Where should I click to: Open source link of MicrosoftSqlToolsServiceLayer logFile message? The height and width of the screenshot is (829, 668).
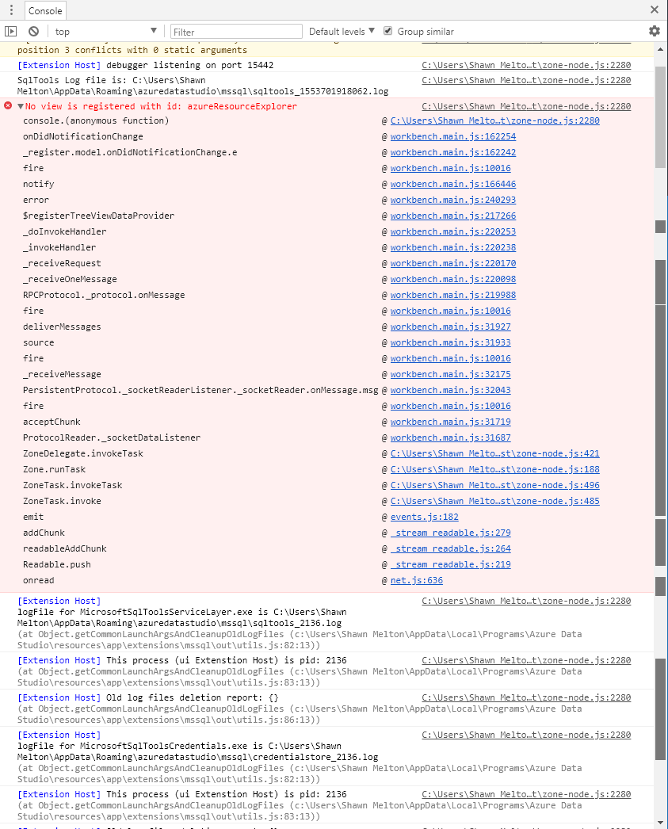coord(526,601)
